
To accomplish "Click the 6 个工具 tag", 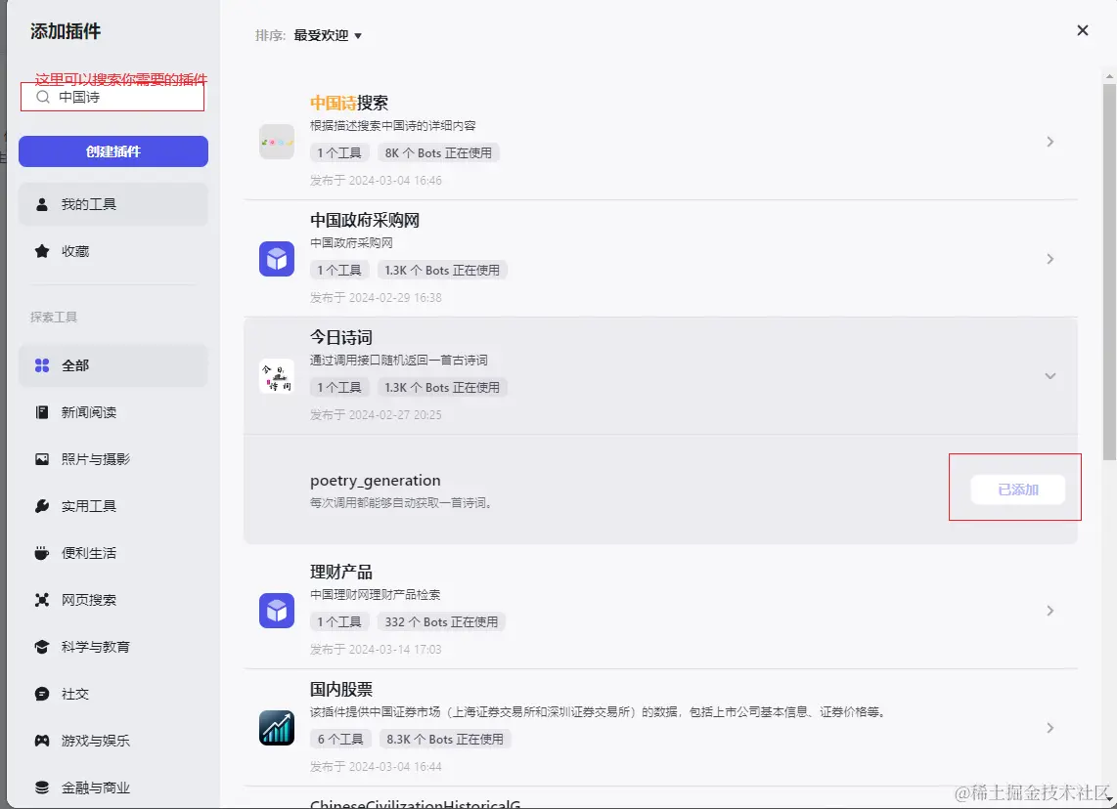I will (x=339, y=740).
